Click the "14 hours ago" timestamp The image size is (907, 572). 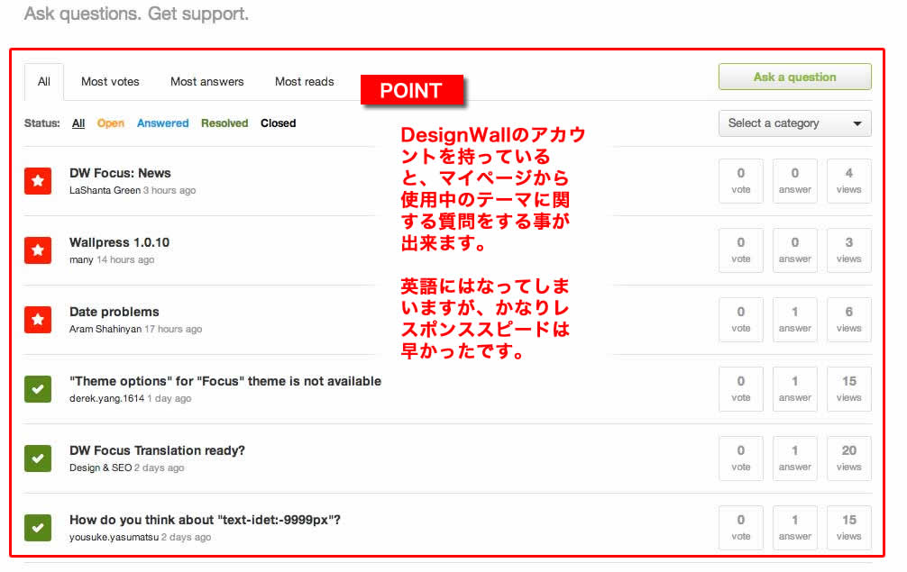click(x=125, y=260)
